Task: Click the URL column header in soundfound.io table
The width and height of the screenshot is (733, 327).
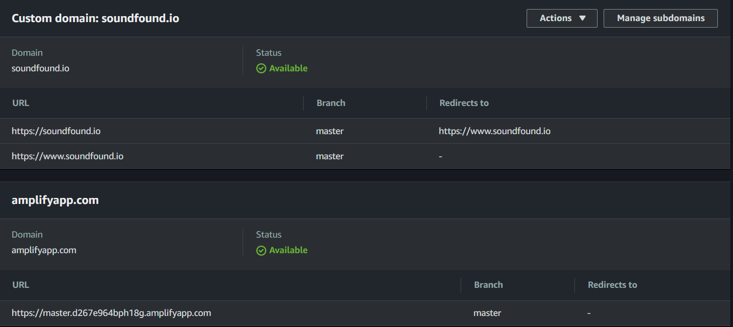Action: pyautogui.click(x=21, y=103)
